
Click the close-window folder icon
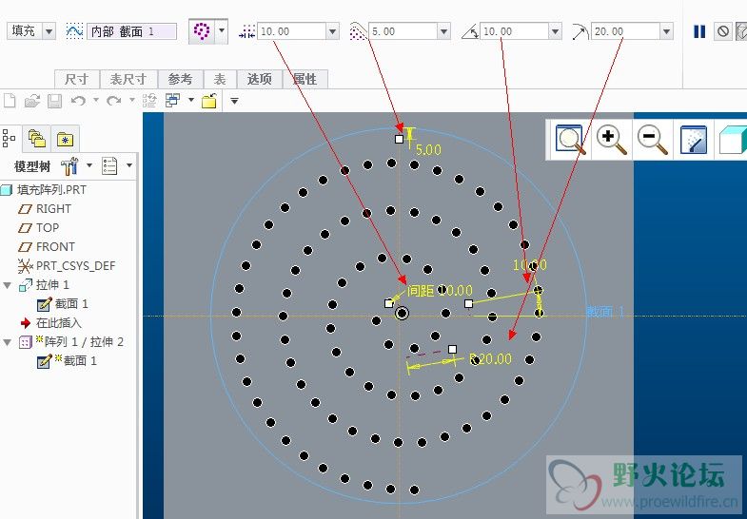coord(209,101)
